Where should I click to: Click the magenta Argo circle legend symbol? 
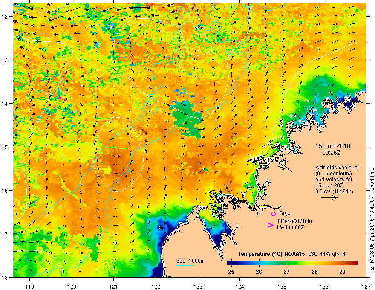pos(273,214)
